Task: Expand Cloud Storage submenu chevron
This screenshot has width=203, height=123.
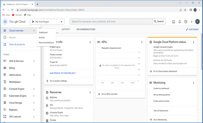Action: click(34, 103)
